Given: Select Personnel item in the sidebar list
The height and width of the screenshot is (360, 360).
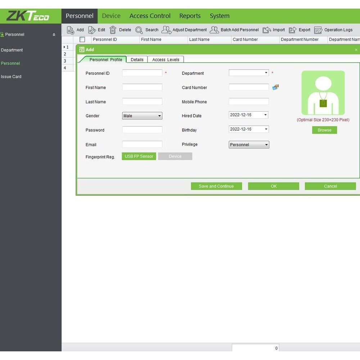Looking at the screenshot, I should click(10, 63).
